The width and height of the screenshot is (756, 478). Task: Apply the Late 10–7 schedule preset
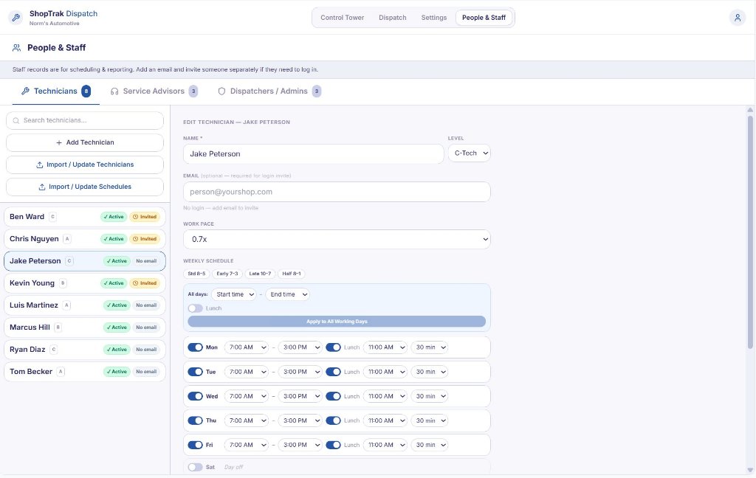coord(261,274)
